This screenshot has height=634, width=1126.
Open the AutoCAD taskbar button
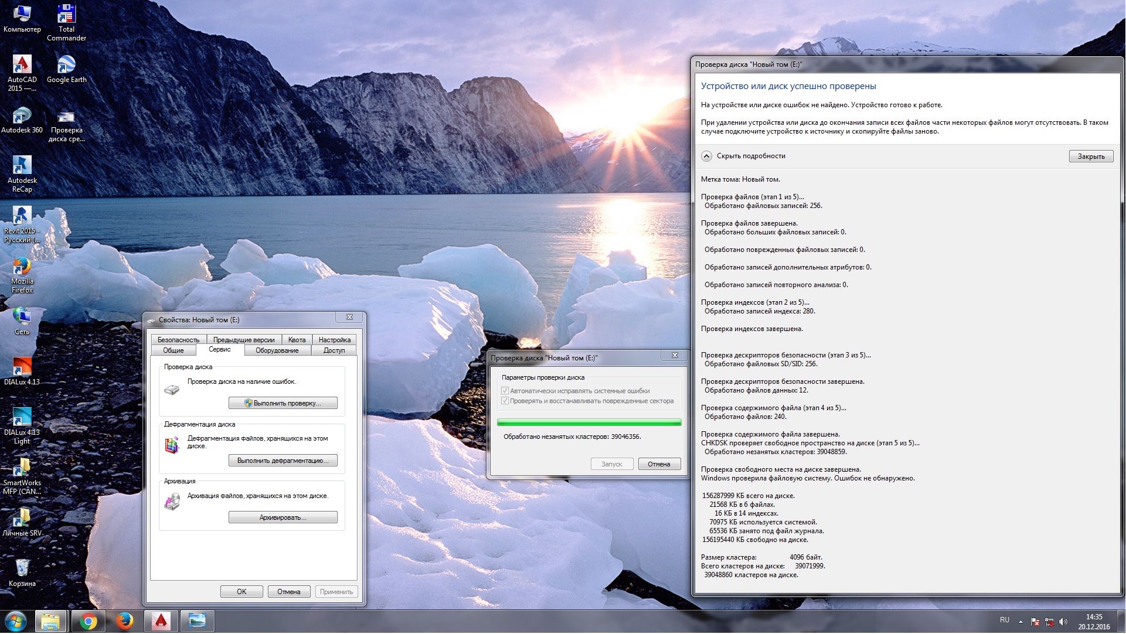pyautogui.click(x=161, y=621)
